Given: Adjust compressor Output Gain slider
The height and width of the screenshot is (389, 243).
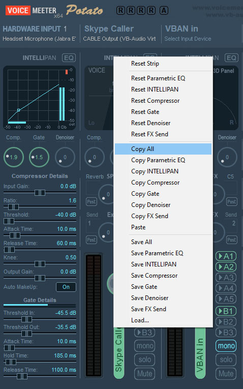Looking at the screenshot, I should [x=40, y=278].
